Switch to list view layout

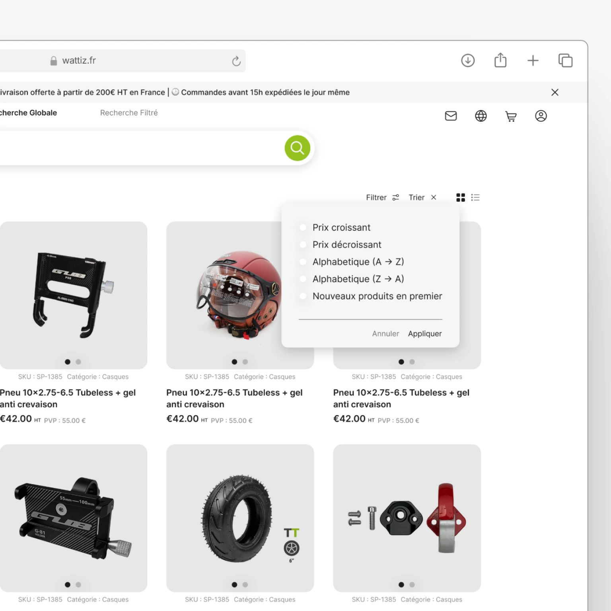click(475, 198)
